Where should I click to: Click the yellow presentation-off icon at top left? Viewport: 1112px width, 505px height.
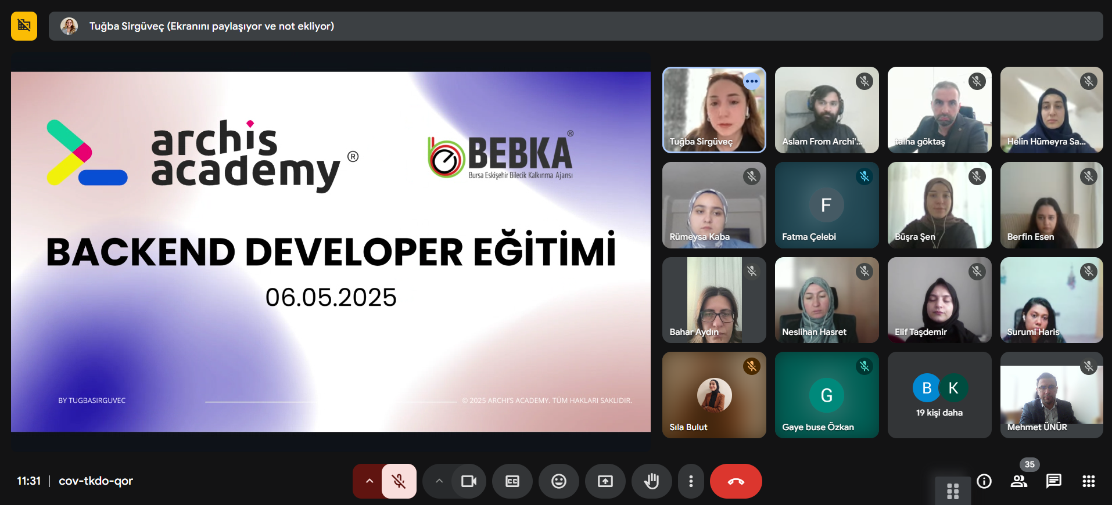(24, 26)
